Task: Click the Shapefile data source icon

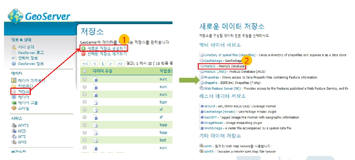Action: pyautogui.click(x=201, y=83)
